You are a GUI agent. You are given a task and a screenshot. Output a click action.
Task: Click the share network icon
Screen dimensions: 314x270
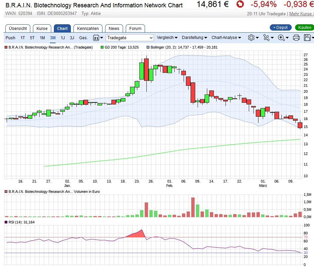(x=266, y=38)
